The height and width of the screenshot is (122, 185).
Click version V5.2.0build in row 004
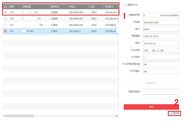point(111,31)
